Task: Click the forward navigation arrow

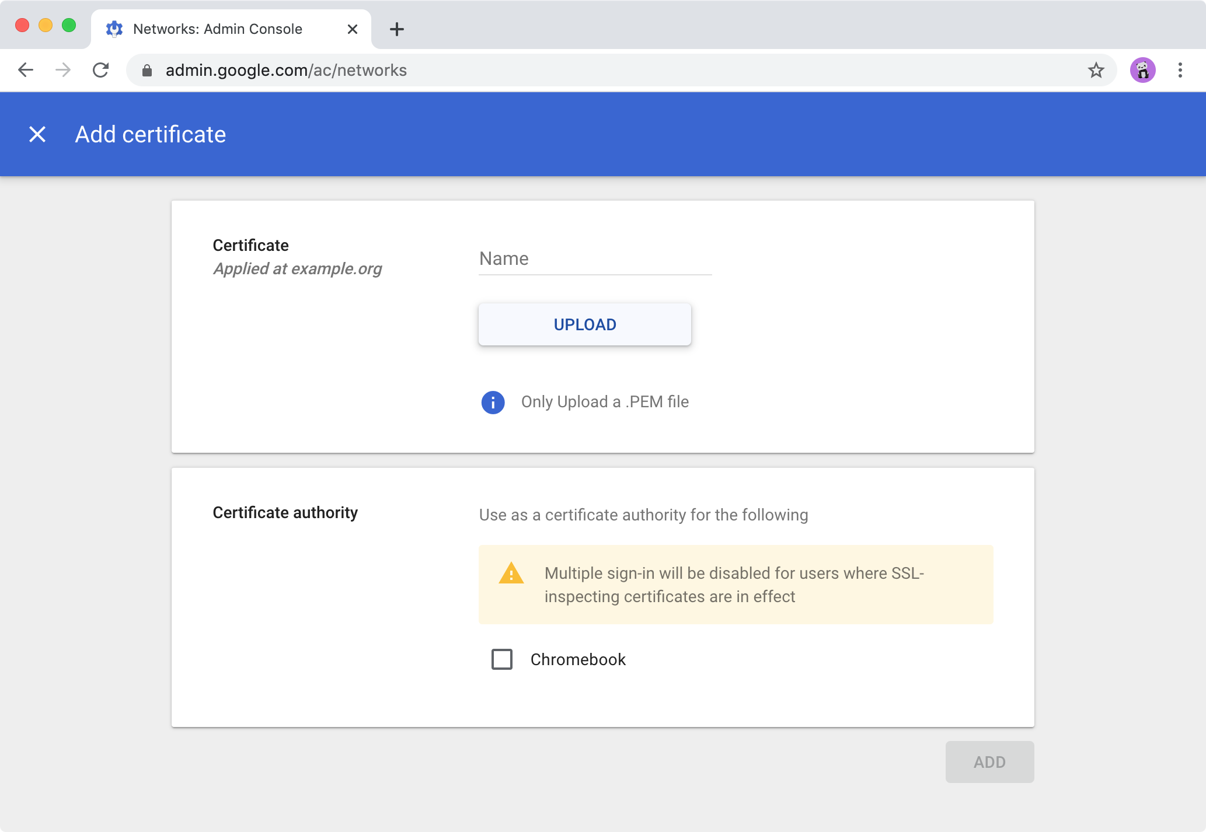Action: coord(63,70)
